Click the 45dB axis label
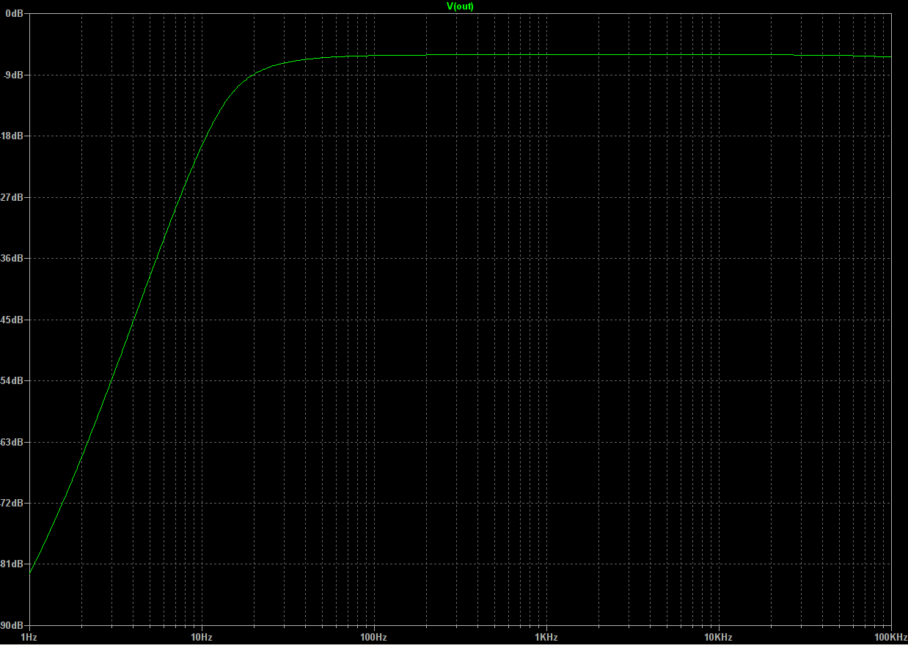 click(x=12, y=320)
